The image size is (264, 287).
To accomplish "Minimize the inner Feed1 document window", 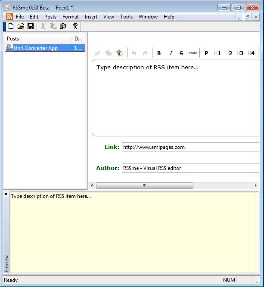I will tap(239, 17).
